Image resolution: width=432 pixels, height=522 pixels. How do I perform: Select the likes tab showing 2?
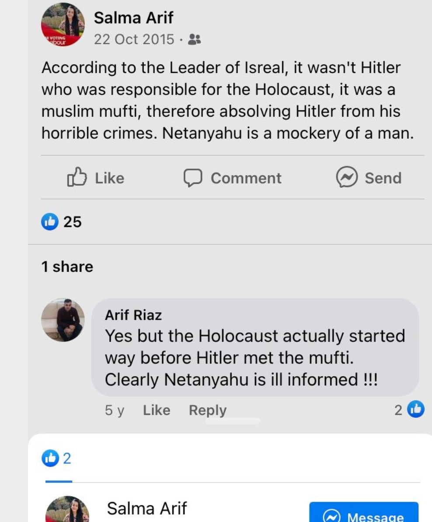click(57, 459)
